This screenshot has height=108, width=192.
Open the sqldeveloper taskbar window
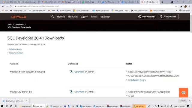click(112, 106)
